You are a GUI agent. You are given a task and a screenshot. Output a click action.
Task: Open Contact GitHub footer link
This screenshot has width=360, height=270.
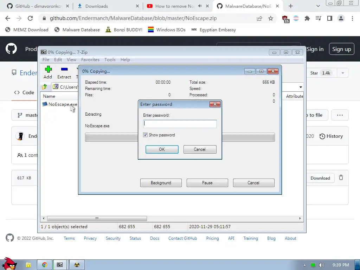pos(183,238)
